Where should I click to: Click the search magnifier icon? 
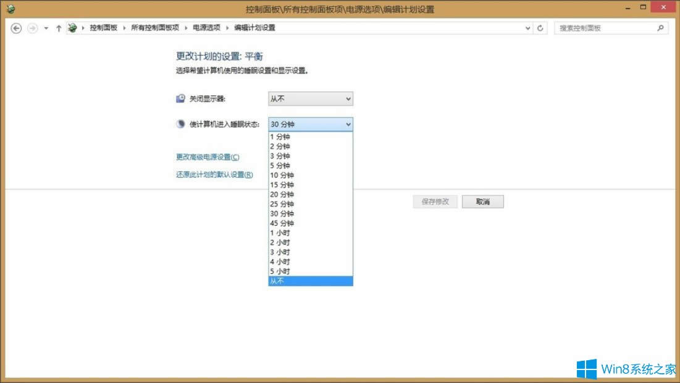tap(660, 28)
